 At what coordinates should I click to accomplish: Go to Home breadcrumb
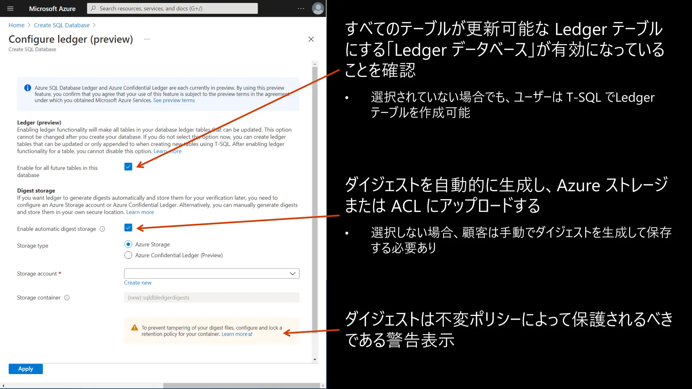[16, 25]
